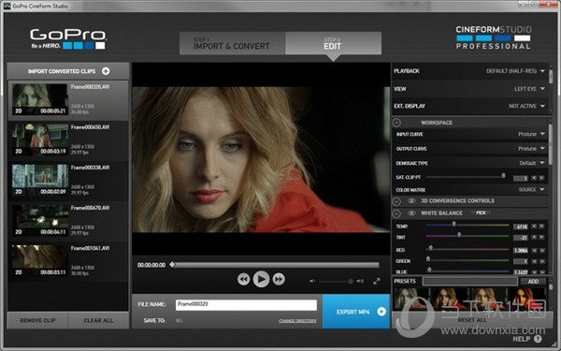Mute audio using the speaker icon
561x351 pixels.
point(312,281)
